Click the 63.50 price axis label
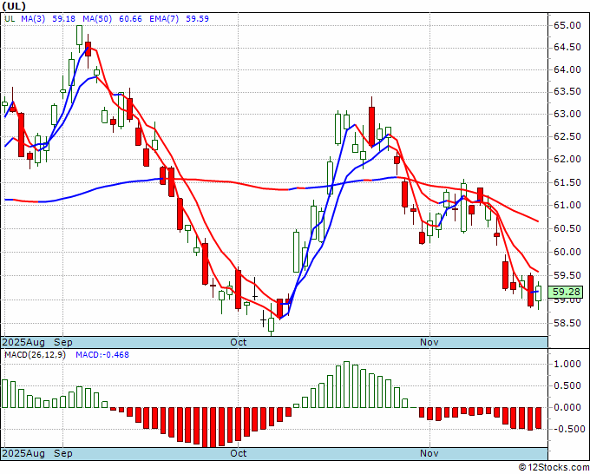The height and width of the screenshot is (474, 590). click(x=567, y=92)
